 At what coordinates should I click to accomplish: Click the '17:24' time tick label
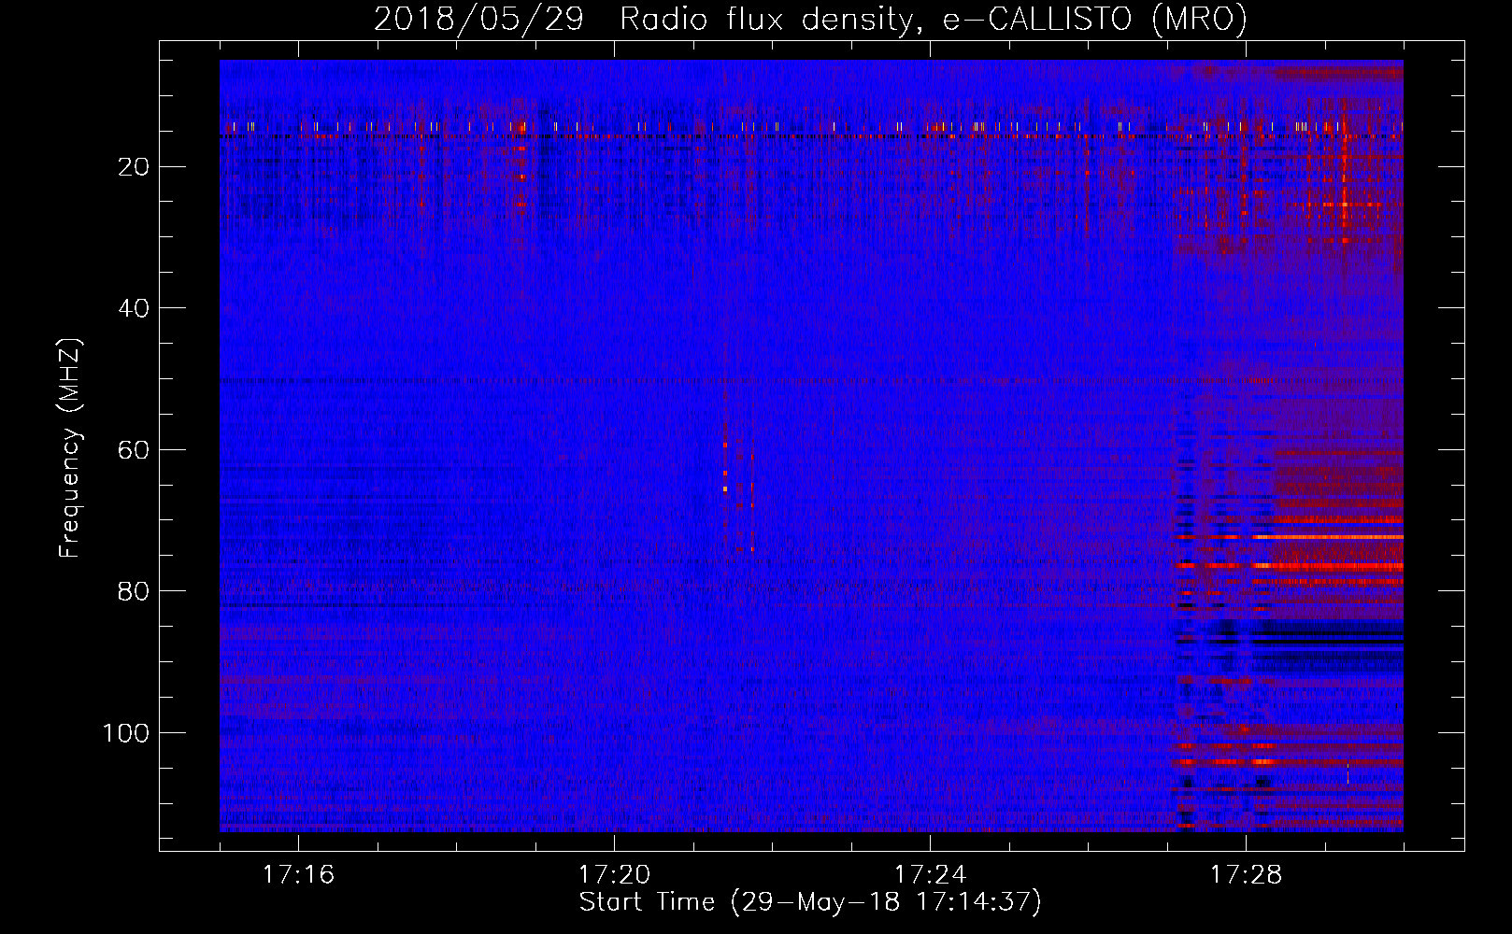click(x=930, y=875)
